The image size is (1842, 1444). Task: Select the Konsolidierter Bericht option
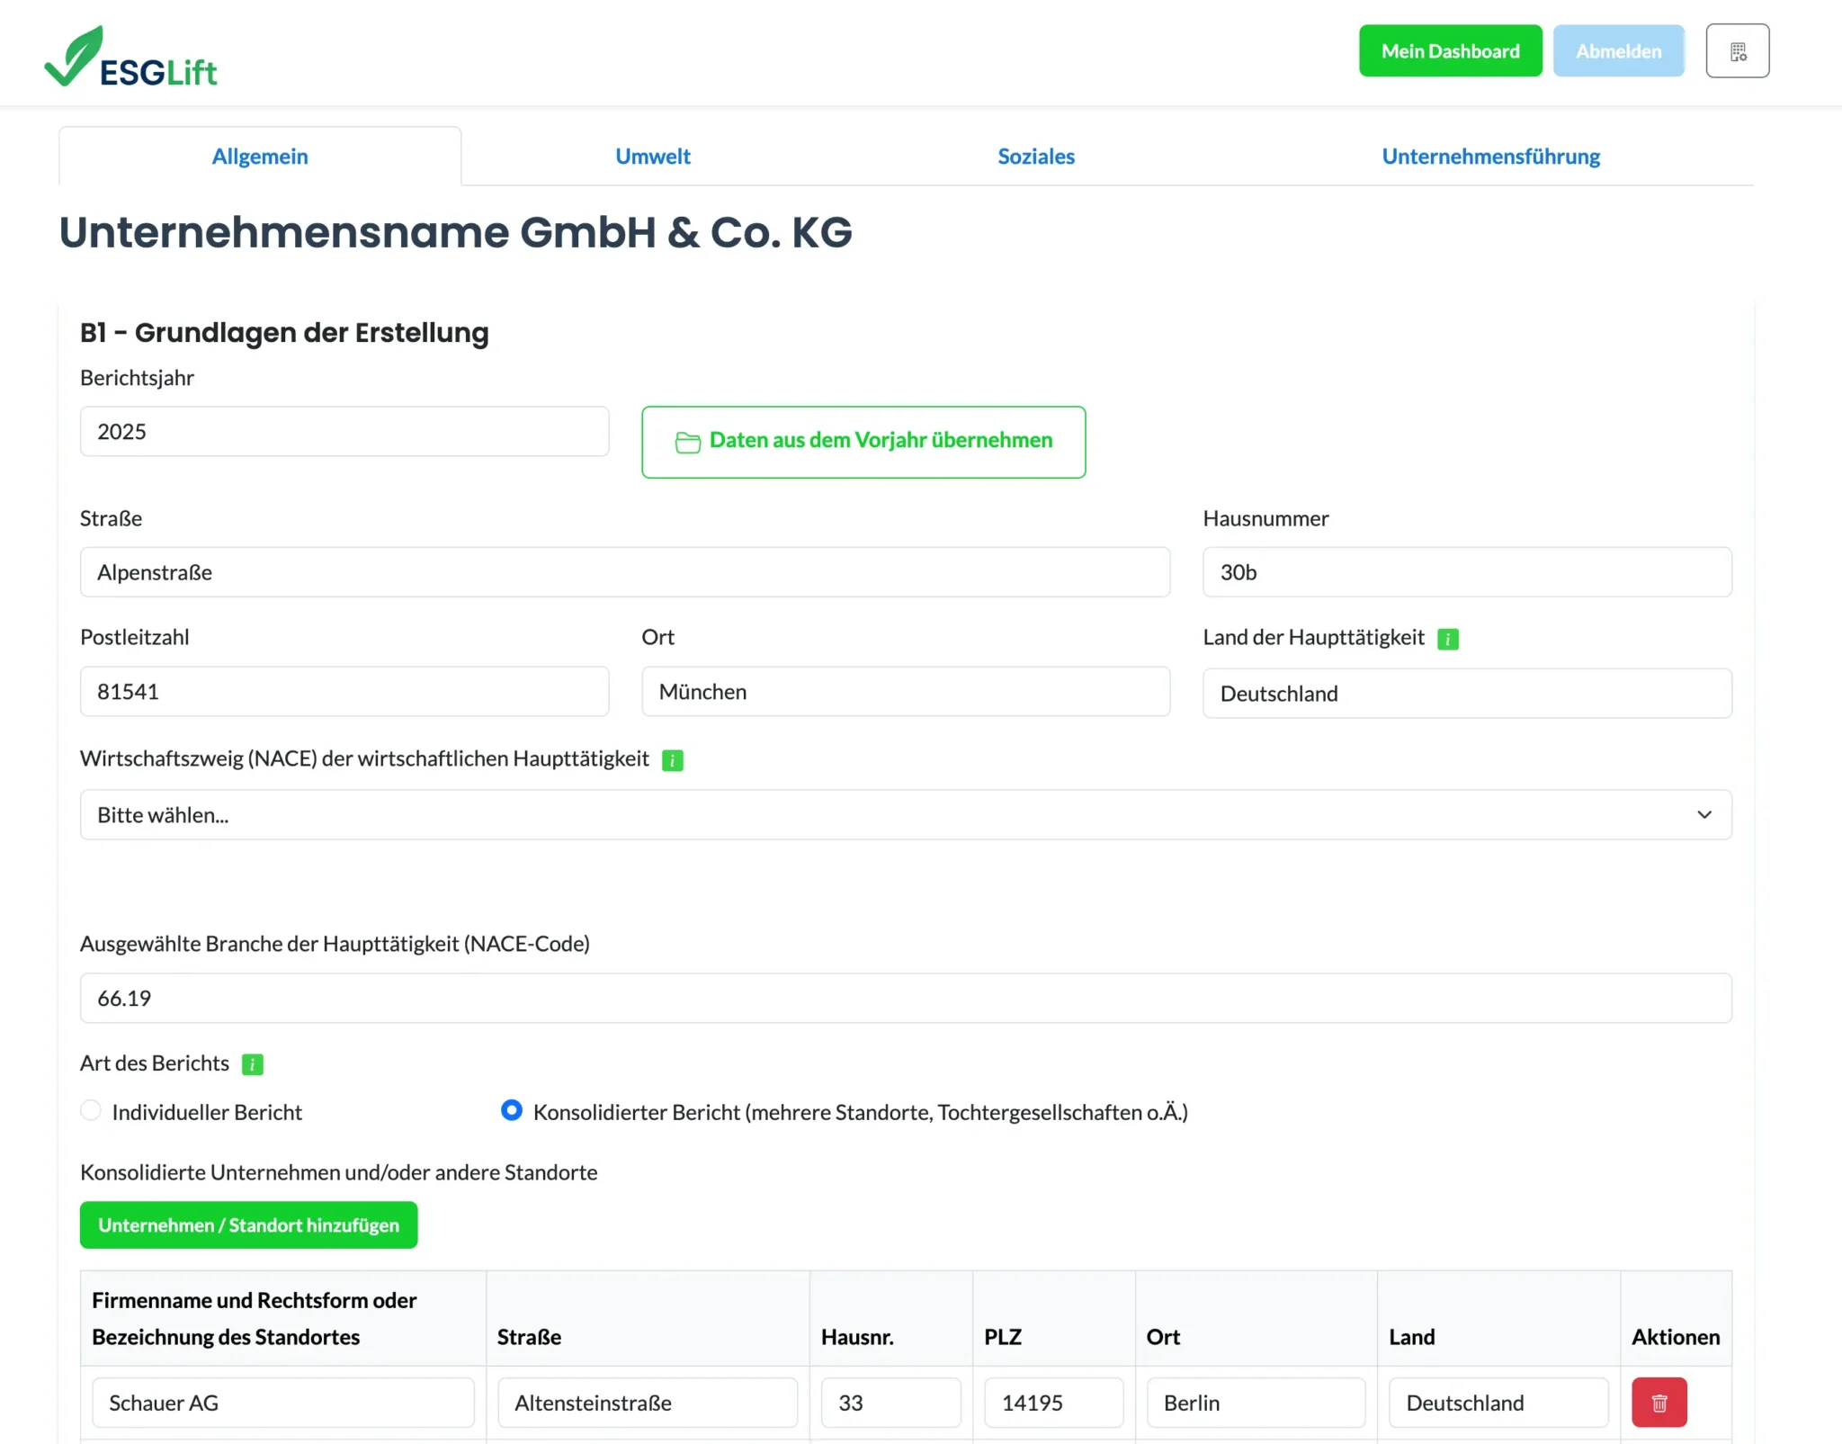511,1110
